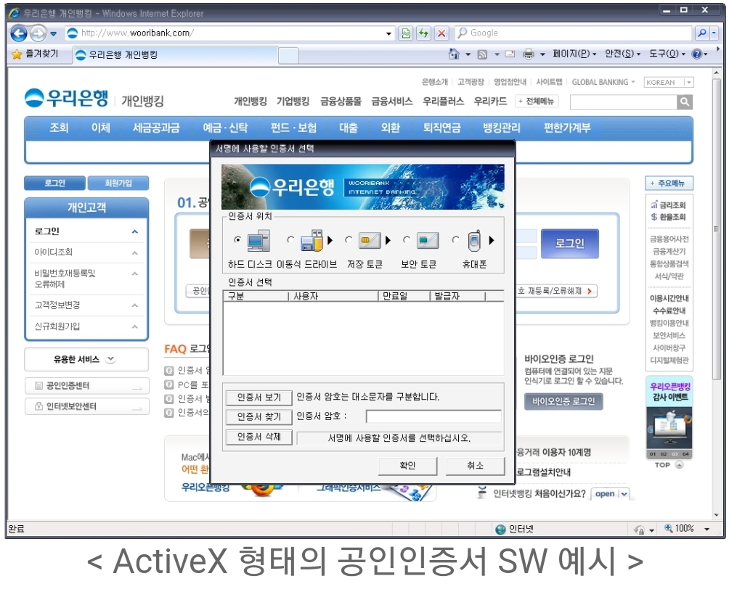This screenshot has width=729, height=605.
Task: Click the 환율조회 dollar icon in right sidebar
Action: [x=654, y=217]
